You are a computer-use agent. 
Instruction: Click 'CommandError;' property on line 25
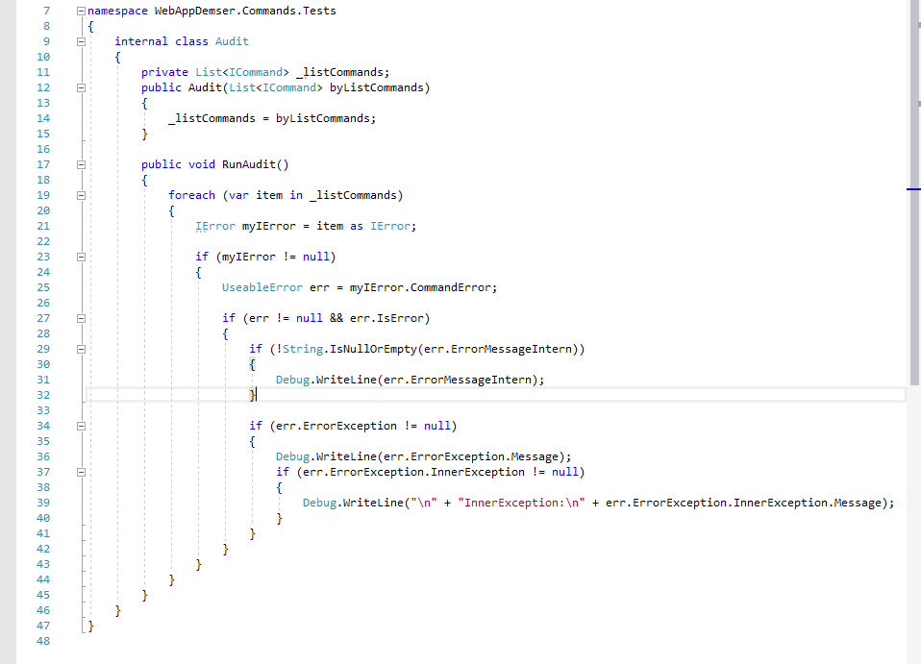[x=454, y=287]
